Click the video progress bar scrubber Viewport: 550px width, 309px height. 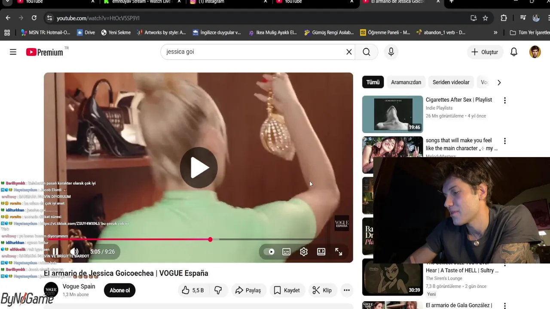(x=210, y=239)
